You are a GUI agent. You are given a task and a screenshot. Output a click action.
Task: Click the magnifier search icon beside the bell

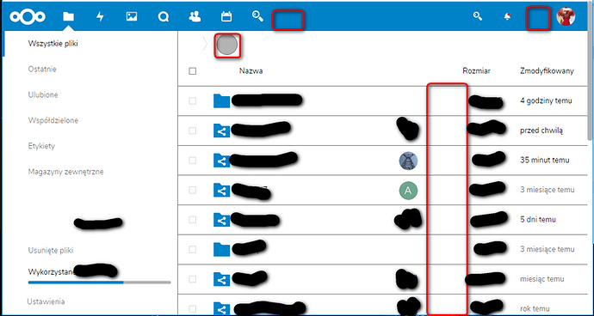tap(477, 16)
